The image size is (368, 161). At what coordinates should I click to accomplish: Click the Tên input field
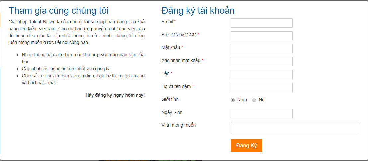point(262,75)
